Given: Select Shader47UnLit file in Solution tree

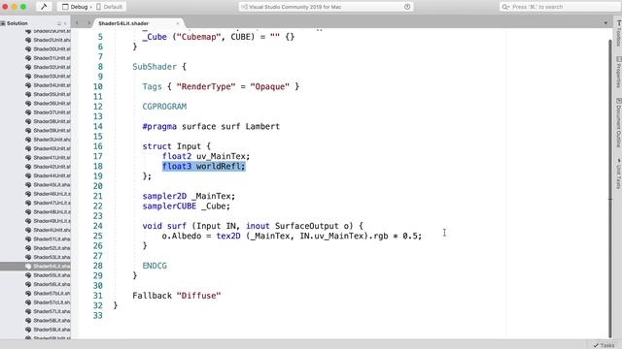Looking at the screenshot, I should pyautogui.click(x=52, y=203).
